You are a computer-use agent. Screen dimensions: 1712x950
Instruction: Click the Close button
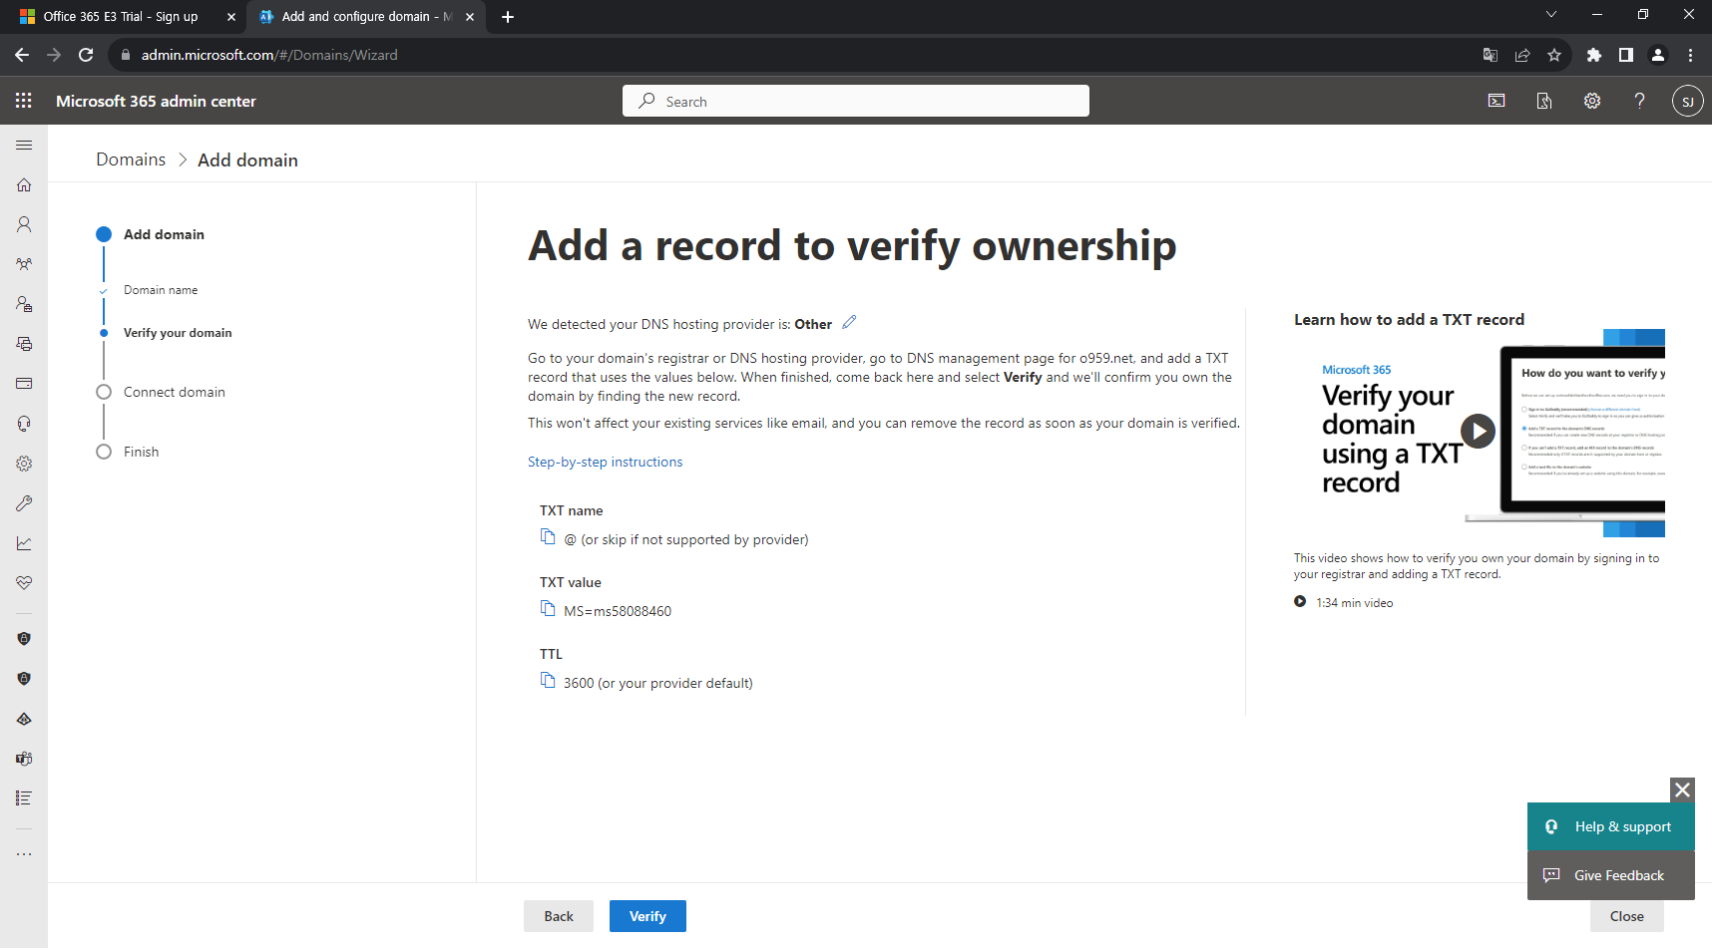click(x=1627, y=916)
